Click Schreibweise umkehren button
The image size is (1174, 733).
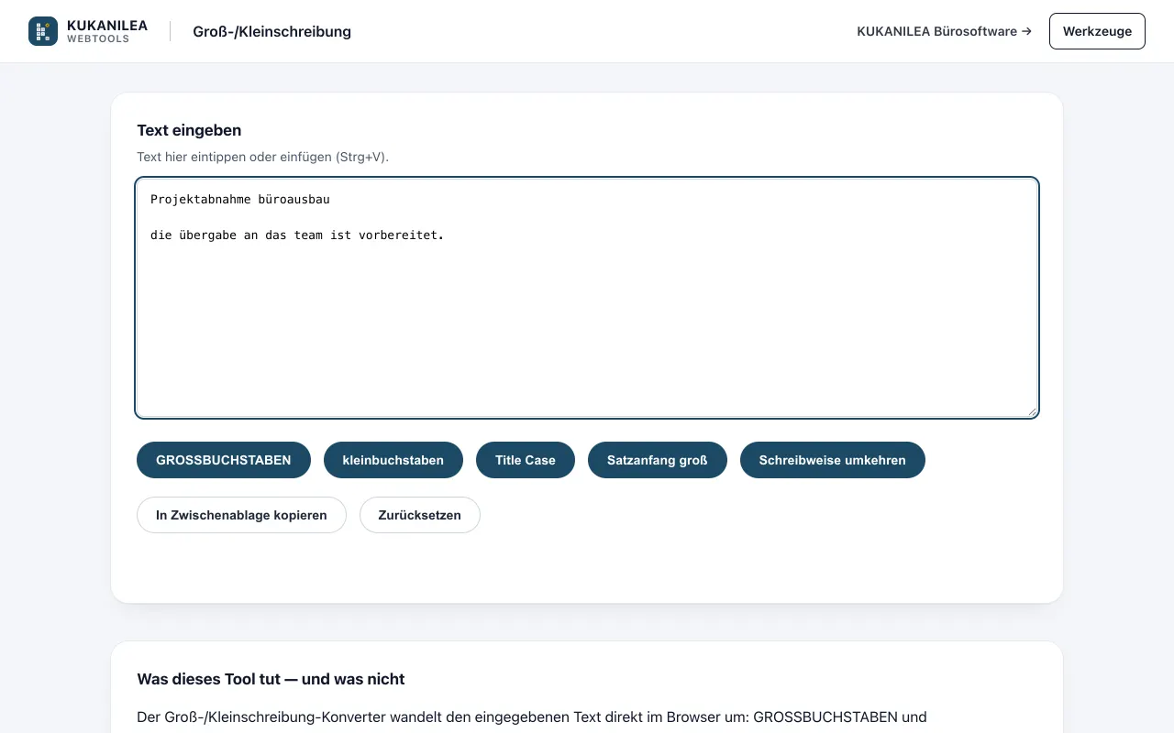click(x=833, y=460)
